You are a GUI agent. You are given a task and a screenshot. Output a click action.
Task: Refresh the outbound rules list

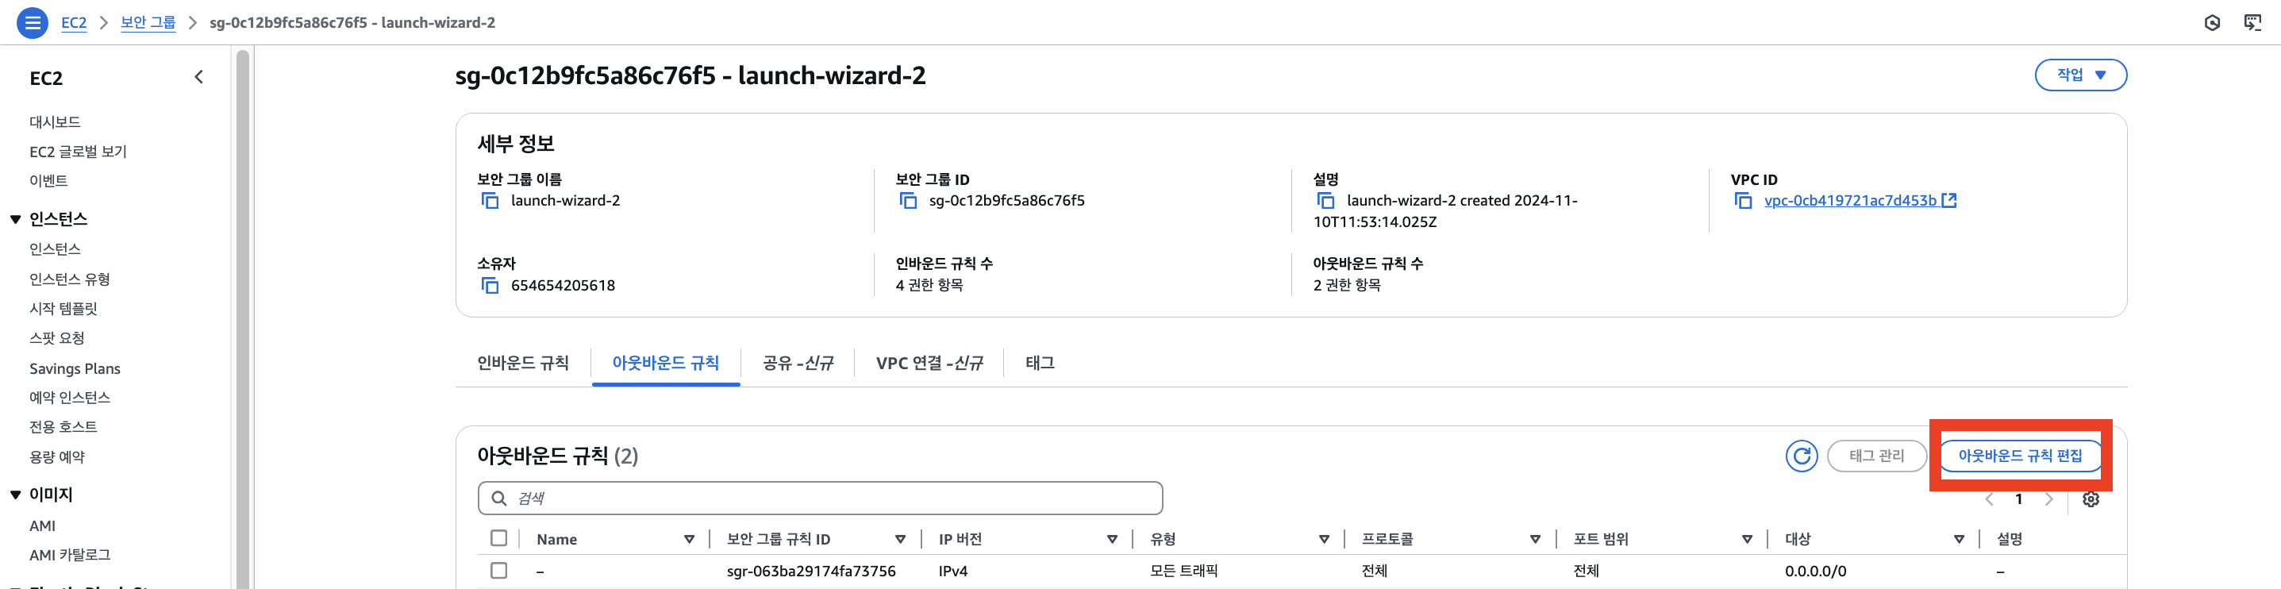click(x=1800, y=456)
